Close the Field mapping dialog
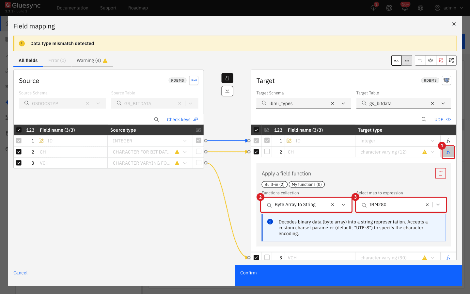470x294 pixels. (x=454, y=24)
